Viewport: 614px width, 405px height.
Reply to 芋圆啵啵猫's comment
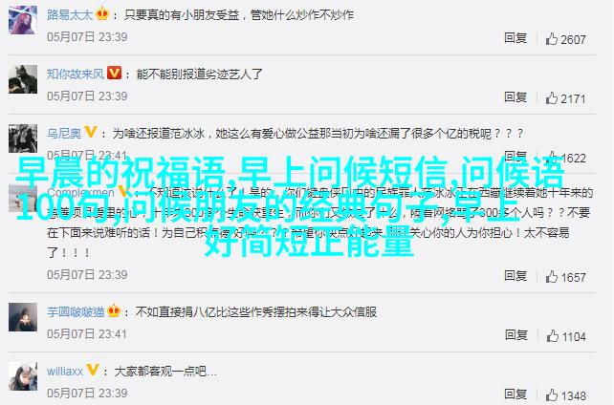(x=515, y=335)
